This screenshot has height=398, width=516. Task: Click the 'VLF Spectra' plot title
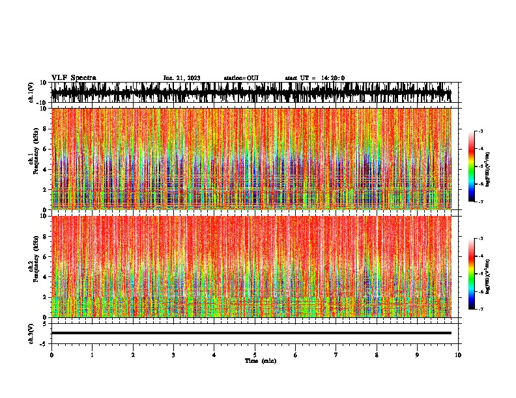74,78
